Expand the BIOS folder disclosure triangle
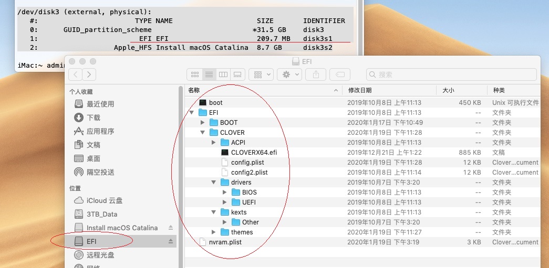Image resolution: width=549 pixels, height=268 pixels. click(225, 192)
